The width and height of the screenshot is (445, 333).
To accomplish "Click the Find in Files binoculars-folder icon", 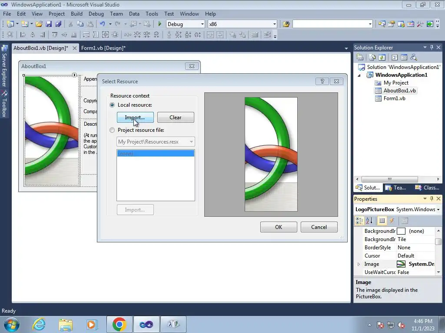I will (286, 24).
